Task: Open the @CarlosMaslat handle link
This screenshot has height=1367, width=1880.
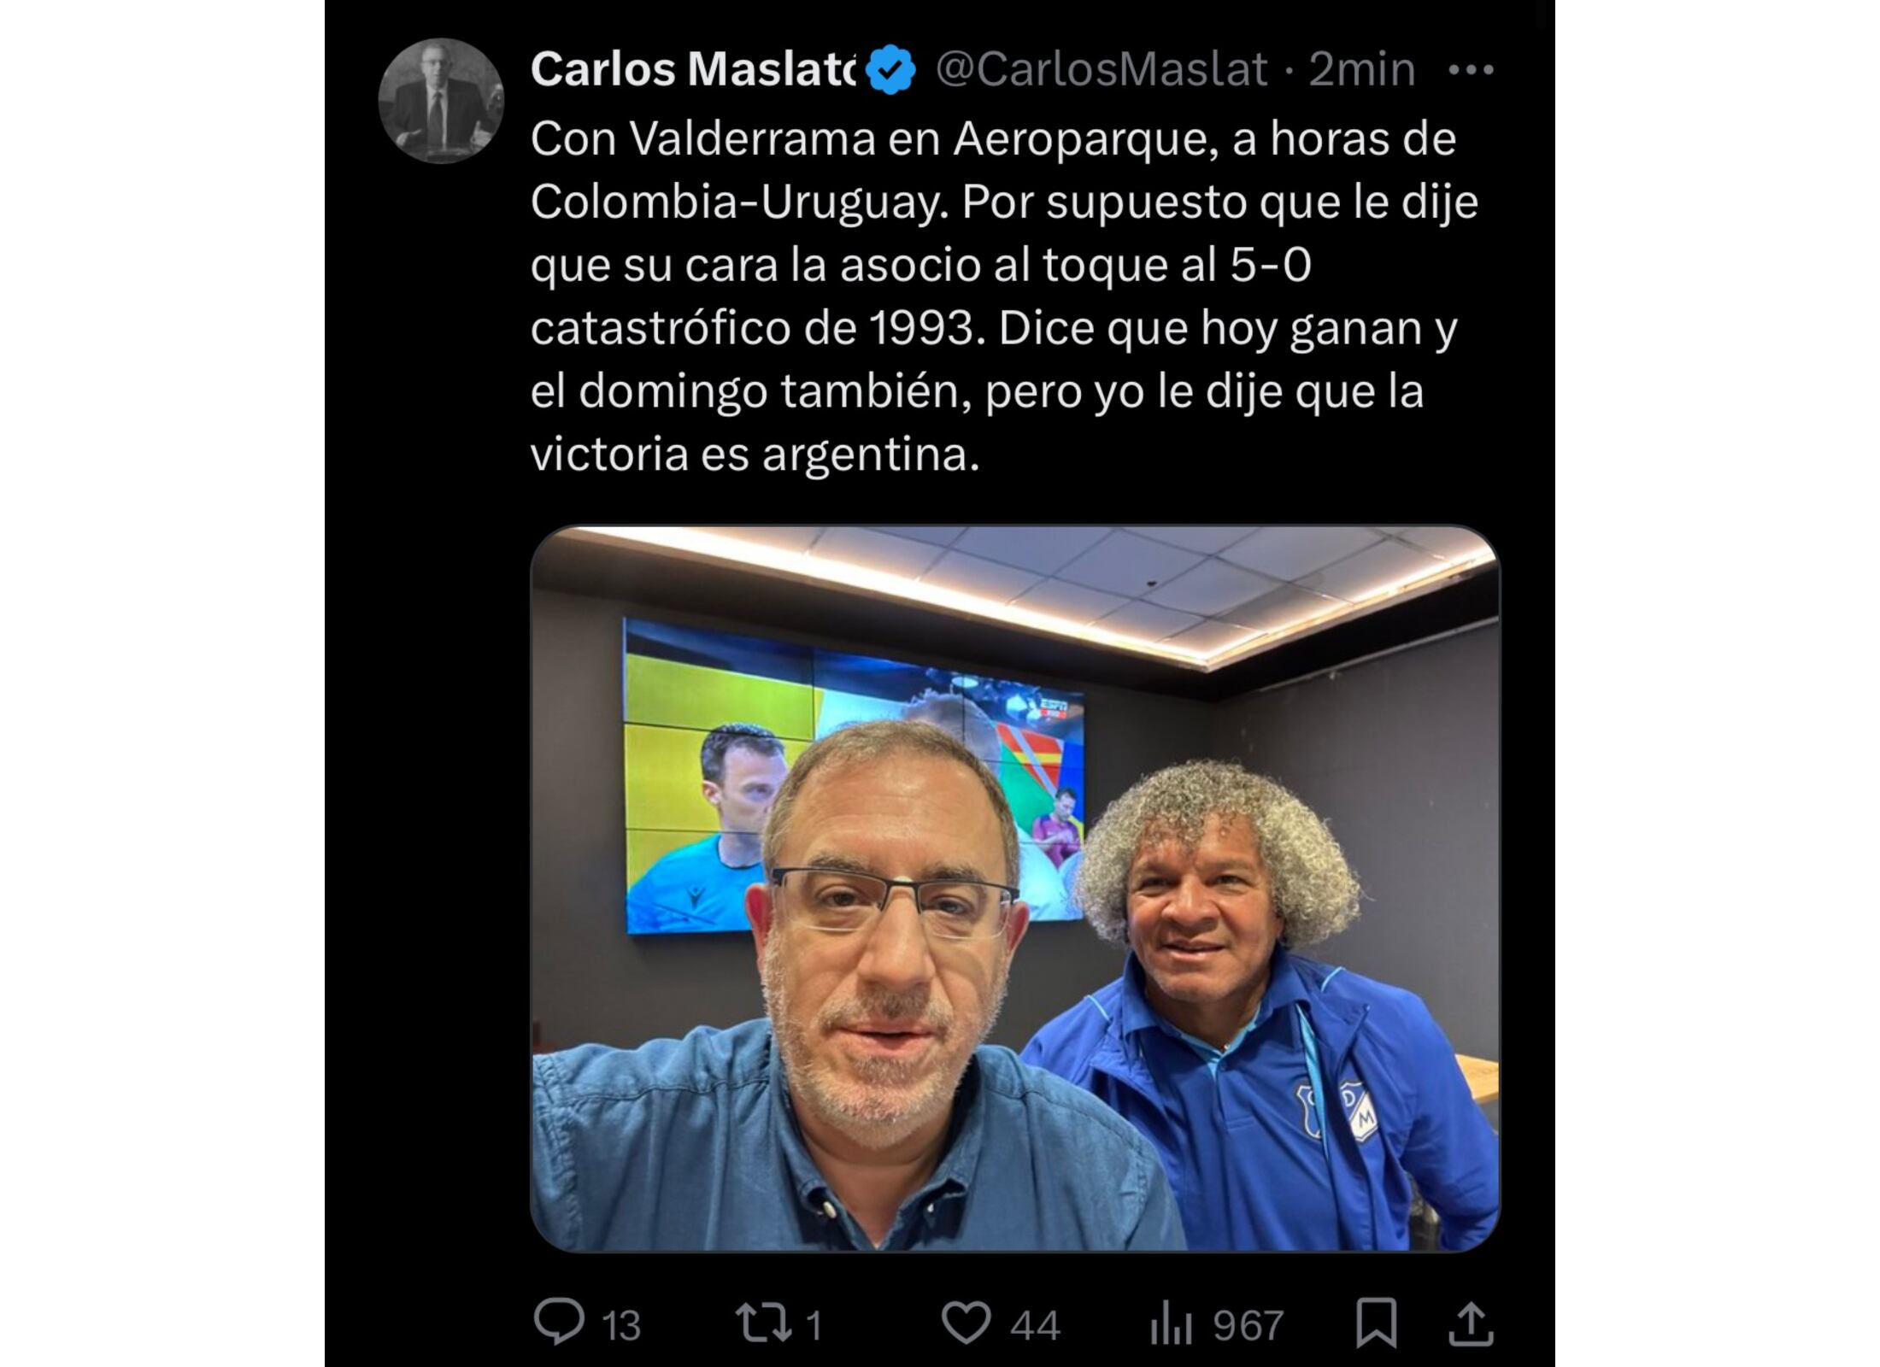Action: point(1102,69)
